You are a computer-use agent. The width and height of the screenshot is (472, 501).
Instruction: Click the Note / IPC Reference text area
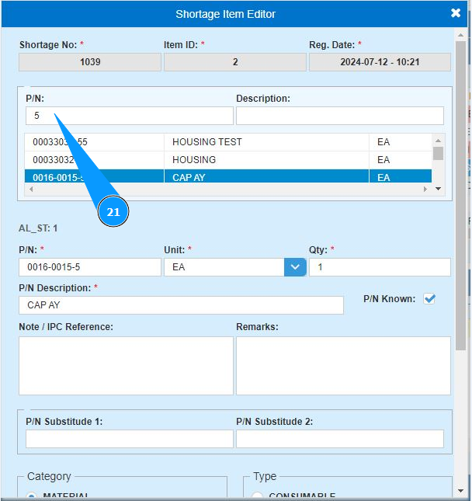pos(126,366)
